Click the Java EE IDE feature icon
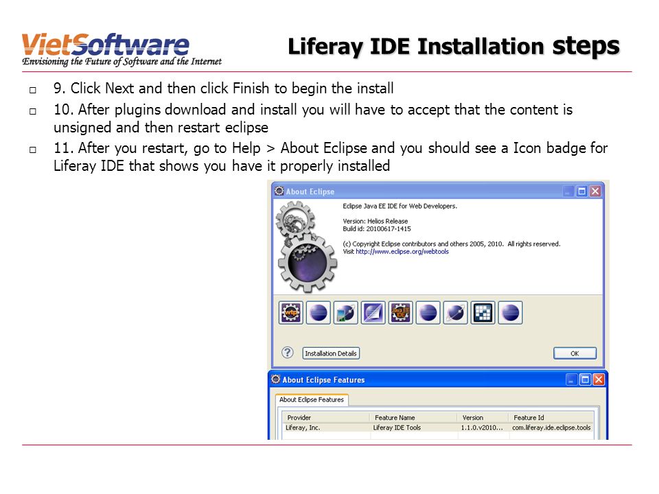The image size is (659, 494). point(400,313)
